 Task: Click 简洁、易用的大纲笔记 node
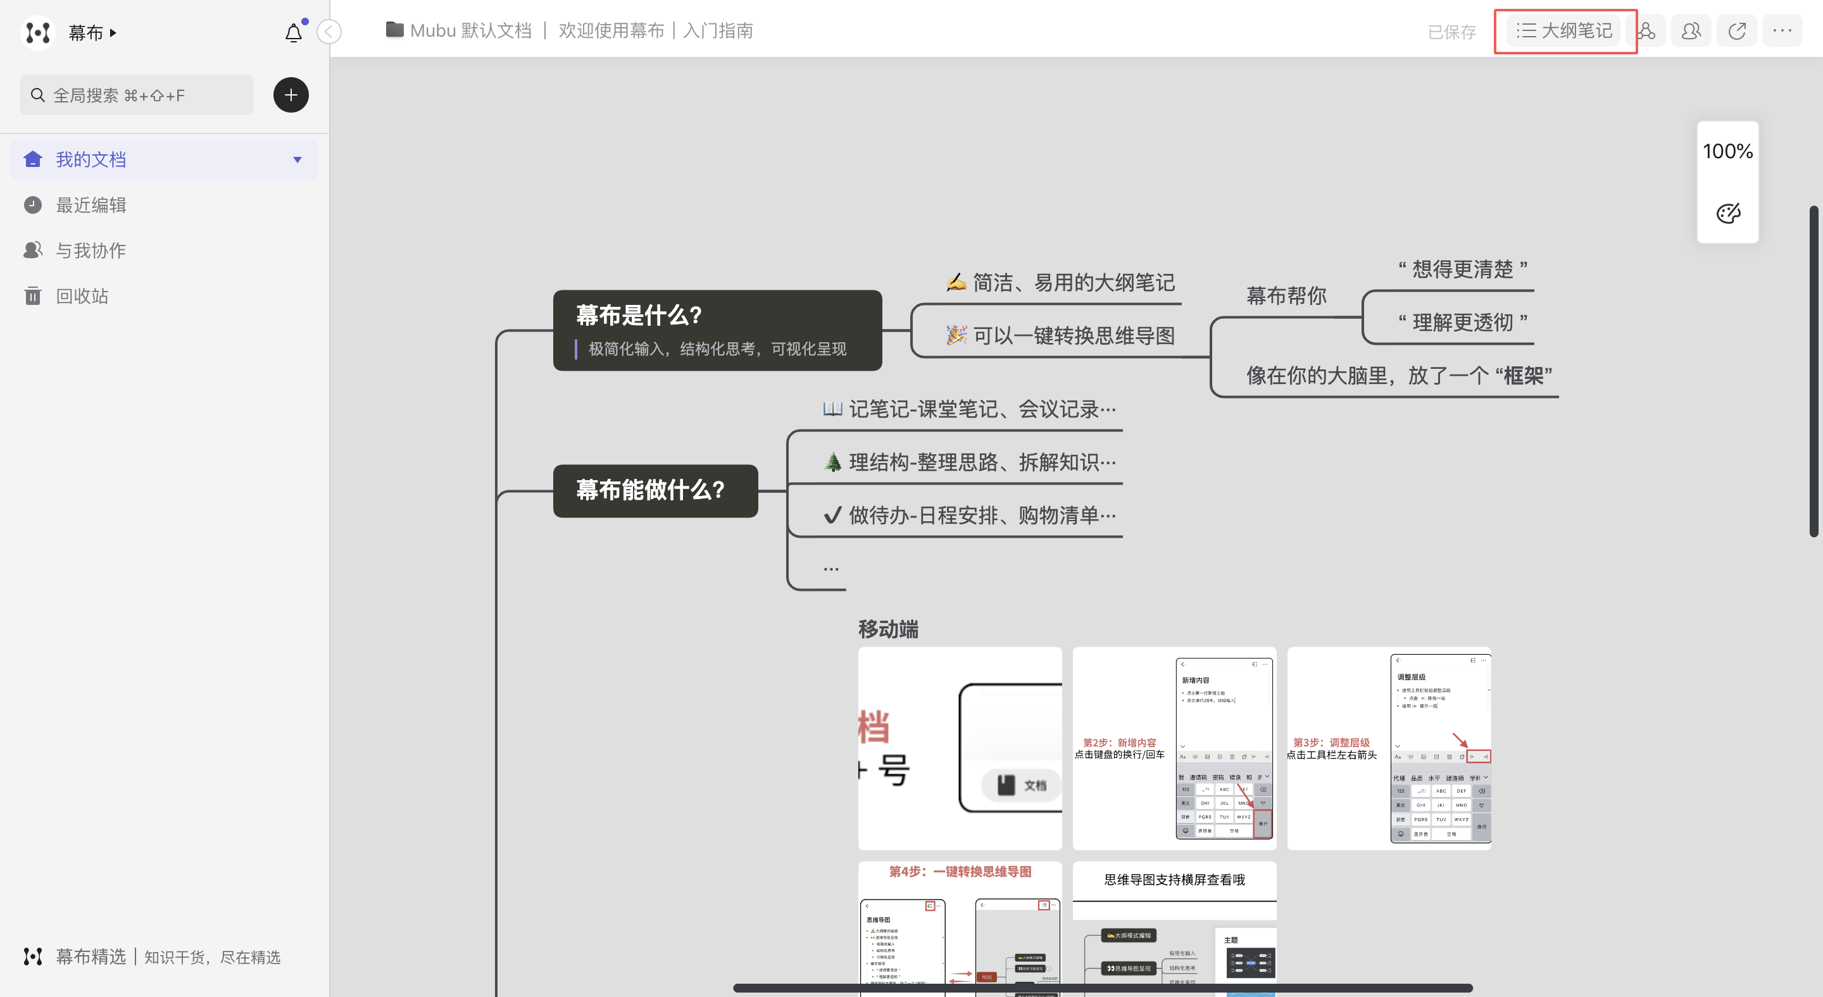(1060, 283)
